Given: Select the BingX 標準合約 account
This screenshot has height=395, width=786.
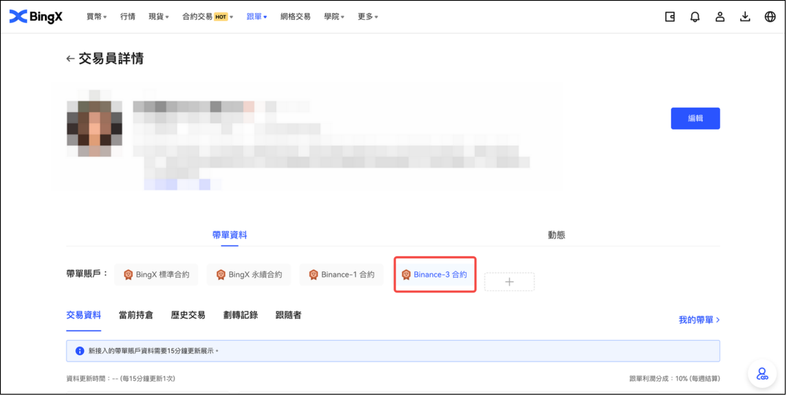Looking at the screenshot, I should pyautogui.click(x=156, y=275).
